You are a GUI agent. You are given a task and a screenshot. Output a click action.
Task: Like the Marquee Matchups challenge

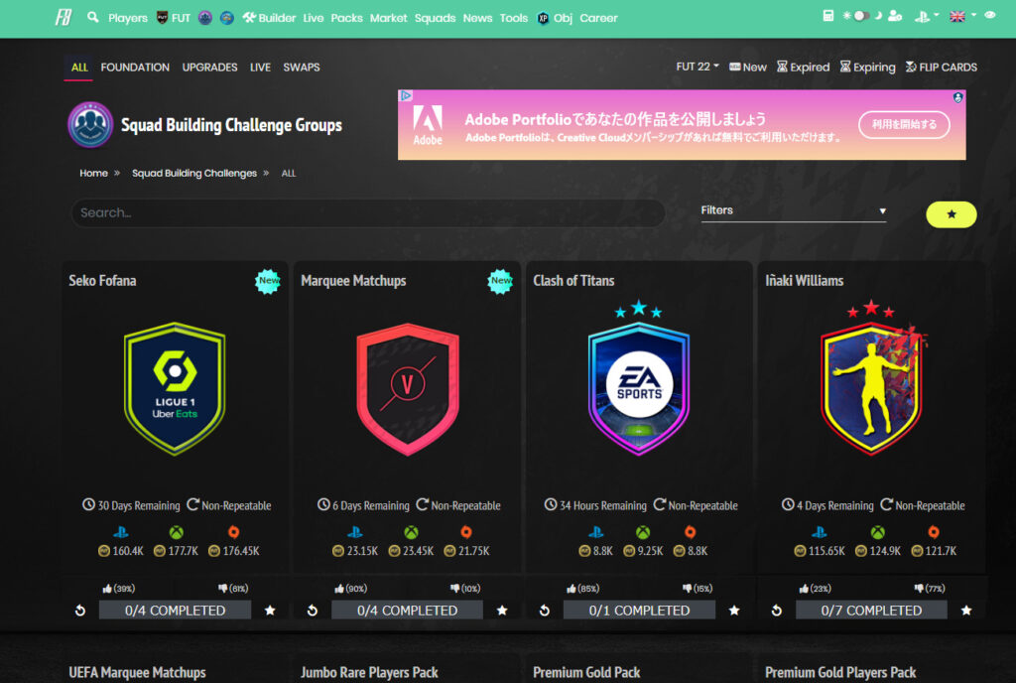click(350, 589)
